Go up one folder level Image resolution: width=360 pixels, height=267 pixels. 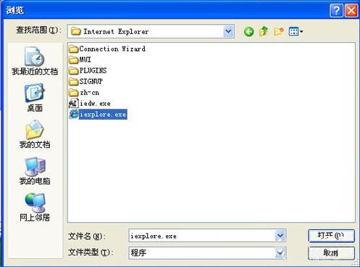[x=264, y=31]
